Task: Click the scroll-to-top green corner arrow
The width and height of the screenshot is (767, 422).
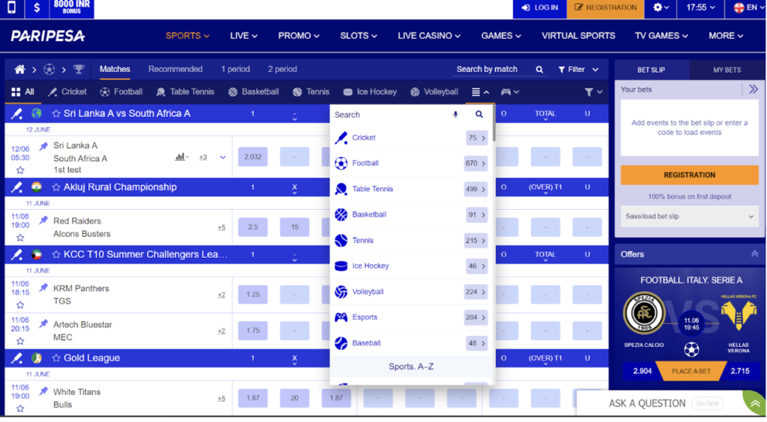Action: [x=755, y=403]
